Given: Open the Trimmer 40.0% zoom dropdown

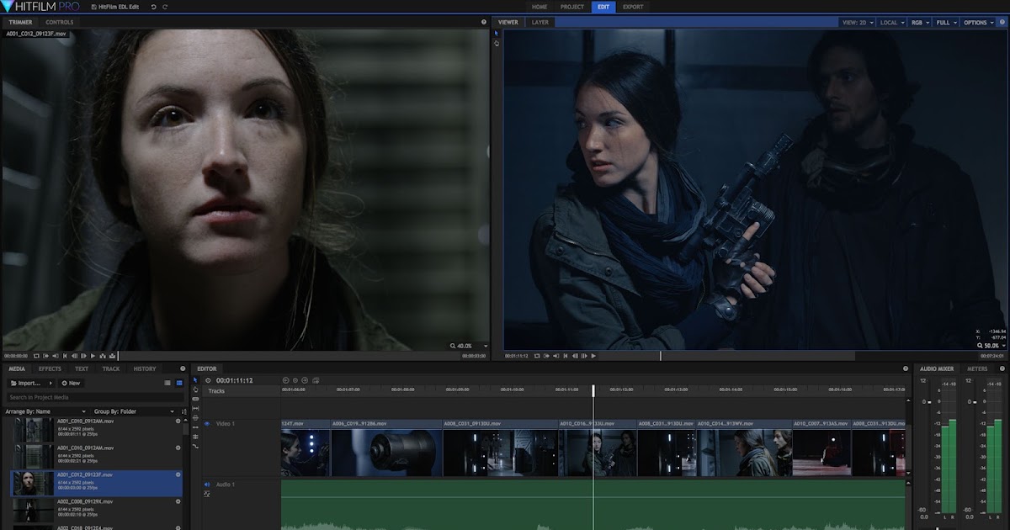Looking at the screenshot, I should click(x=470, y=346).
